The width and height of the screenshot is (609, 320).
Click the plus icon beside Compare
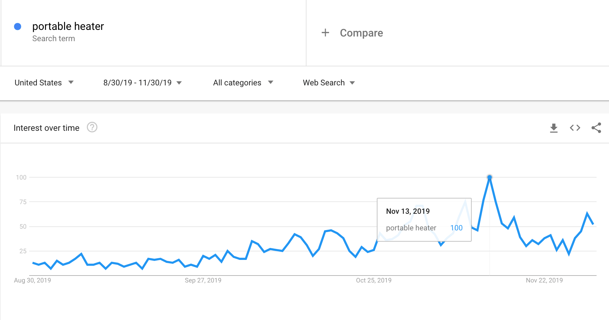[x=325, y=33]
